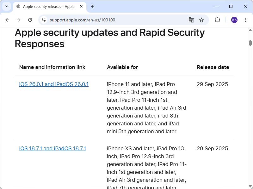Toggle bookmark star for this page
The height and width of the screenshot is (189, 253).
pyautogui.click(x=201, y=20)
